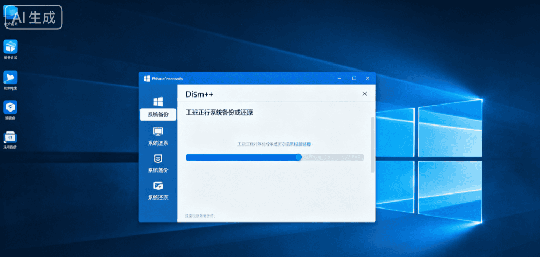The height and width of the screenshot is (257, 540).
Task: Click the vertical scrollbar in DiSm++ panel
Action: [x=373, y=145]
